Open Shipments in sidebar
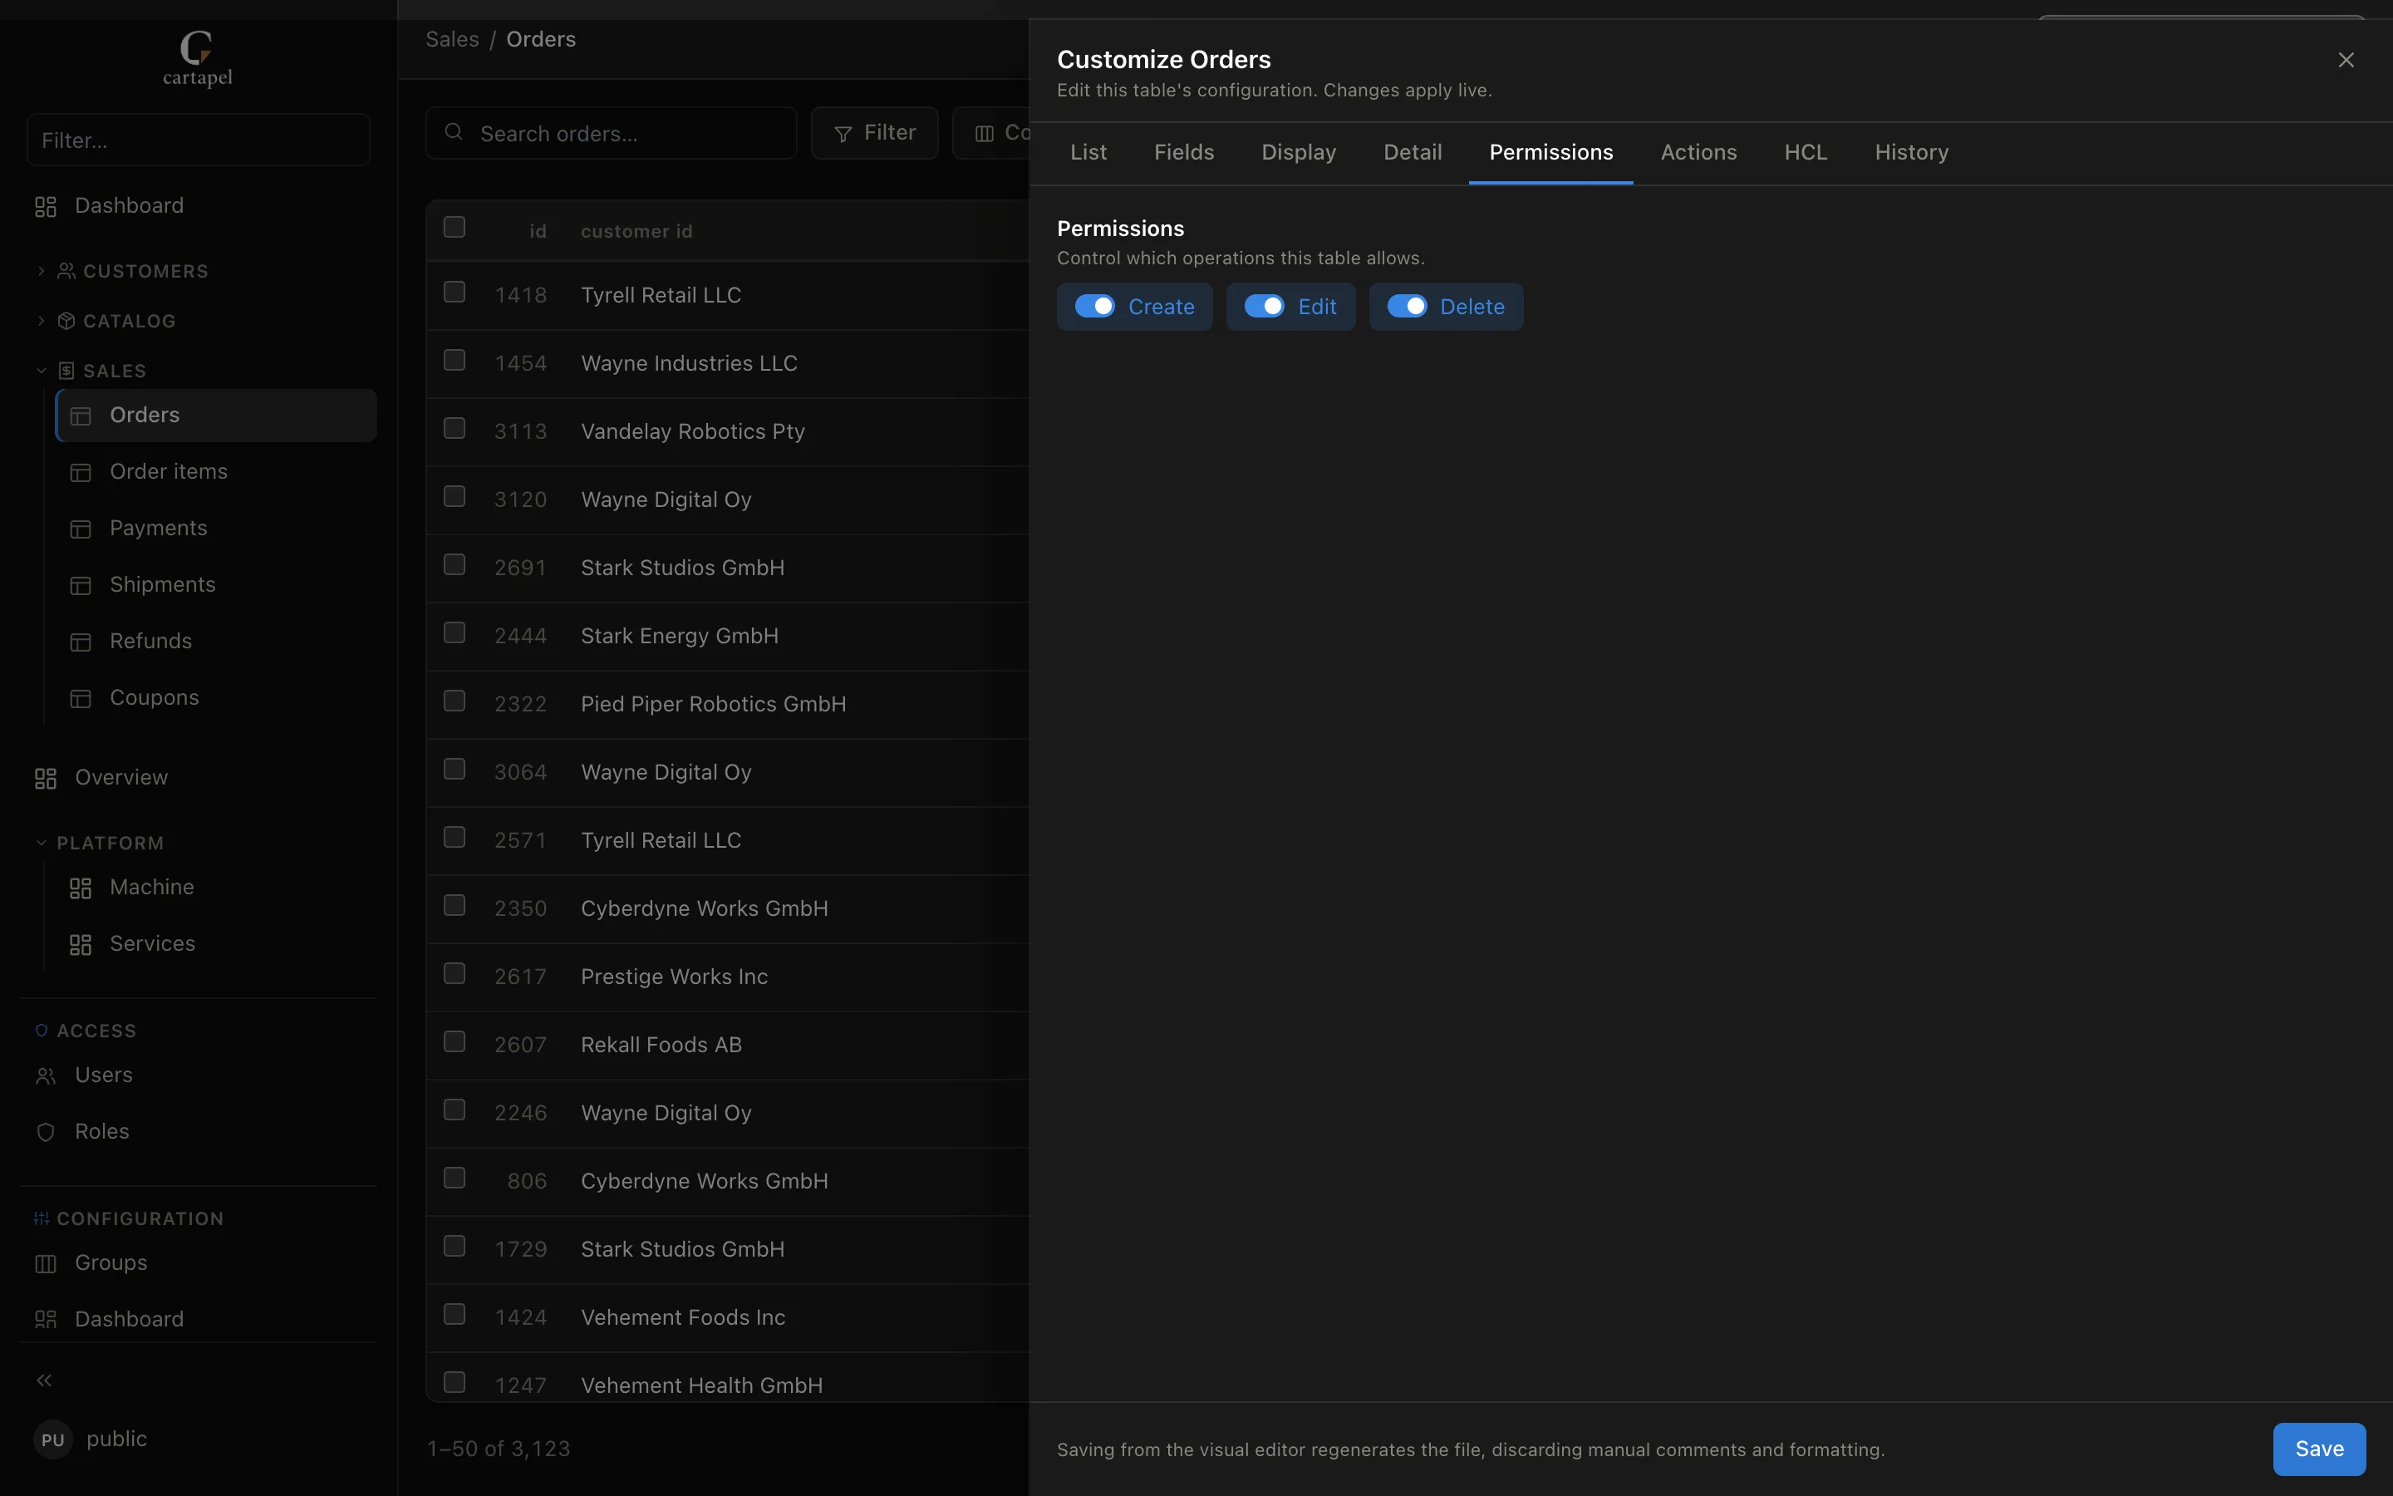Viewport: 2393px width, 1496px height. [217, 585]
